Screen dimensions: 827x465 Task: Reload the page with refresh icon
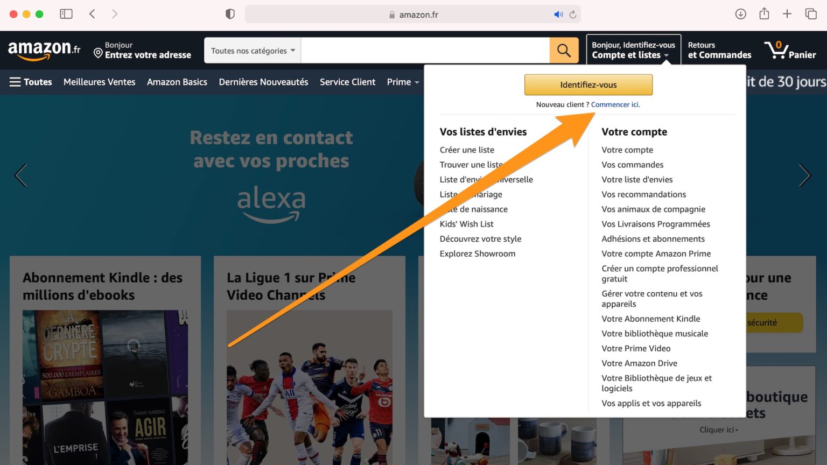click(x=573, y=15)
